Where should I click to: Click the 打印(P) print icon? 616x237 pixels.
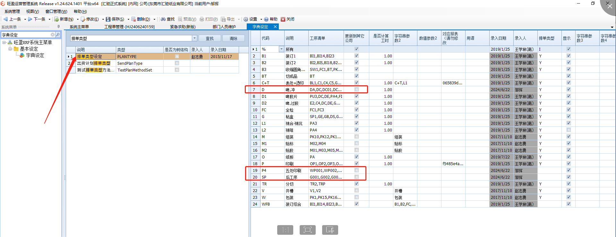pos(202,19)
